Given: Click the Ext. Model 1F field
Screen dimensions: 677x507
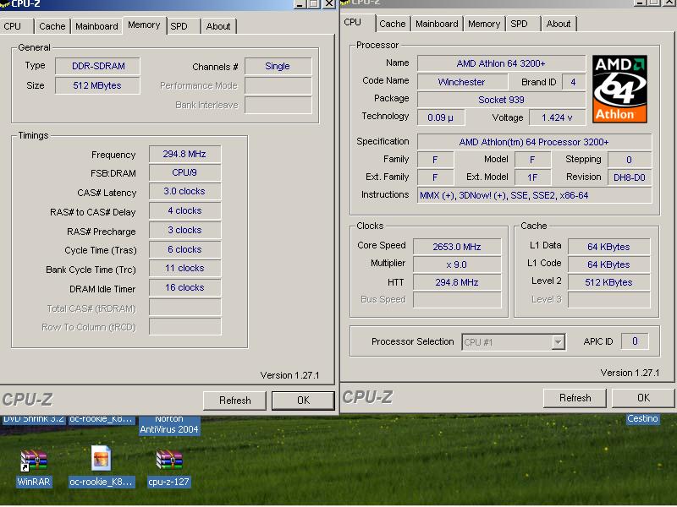Looking at the screenshot, I should [x=533, y=177].
